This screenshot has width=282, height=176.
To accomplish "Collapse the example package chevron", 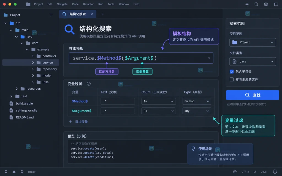I will 27,50.
